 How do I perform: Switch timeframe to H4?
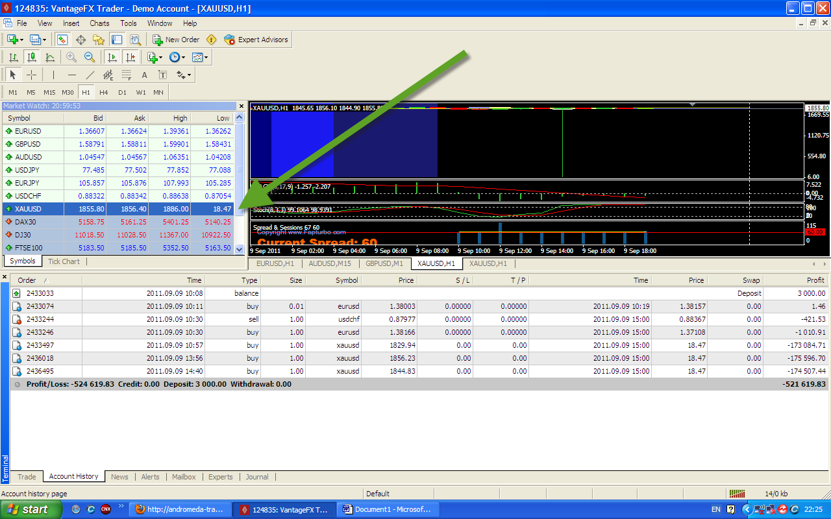click(x=104, y=92)
